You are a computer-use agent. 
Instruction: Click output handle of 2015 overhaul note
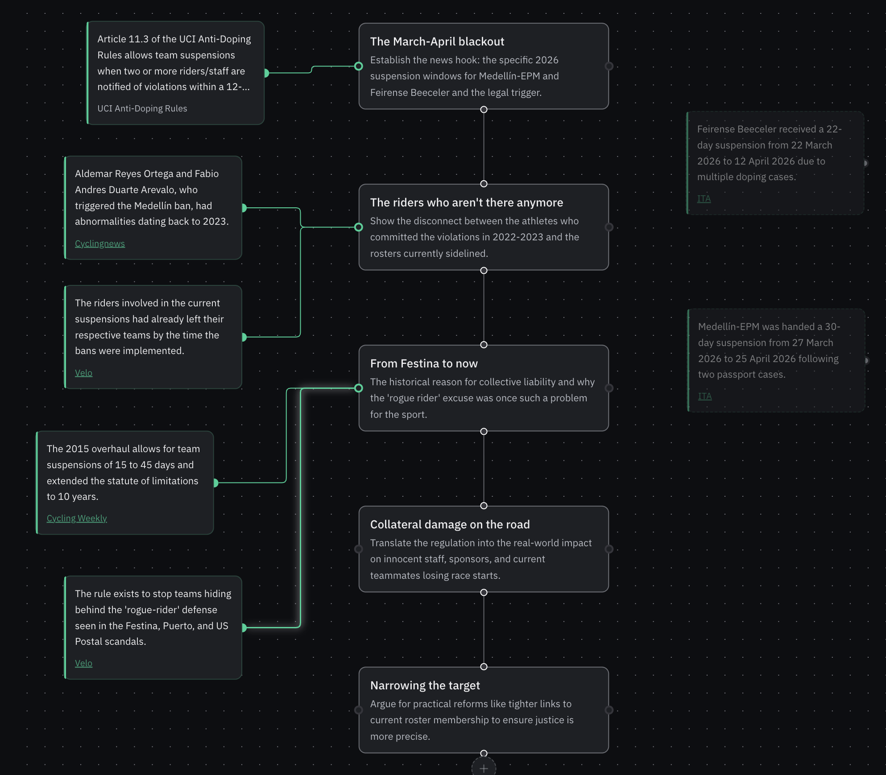tap(215, 483)
